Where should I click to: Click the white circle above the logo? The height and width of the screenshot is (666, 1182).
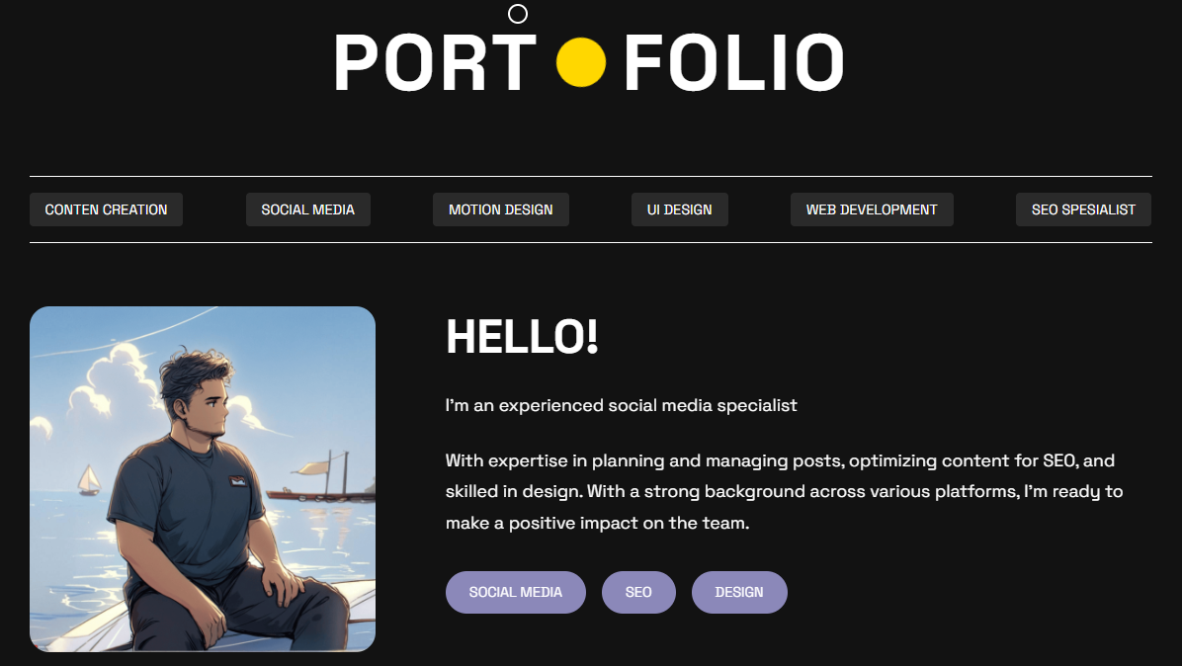pos(516,14)
